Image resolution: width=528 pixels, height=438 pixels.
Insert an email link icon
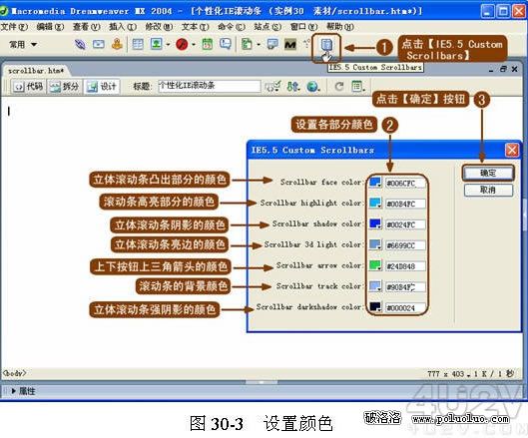click(x=99, y=44)
